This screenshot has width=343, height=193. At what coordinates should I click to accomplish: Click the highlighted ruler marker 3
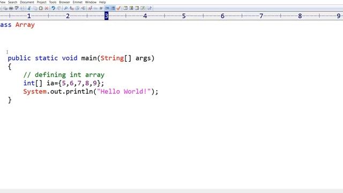[x=106, y=16]
